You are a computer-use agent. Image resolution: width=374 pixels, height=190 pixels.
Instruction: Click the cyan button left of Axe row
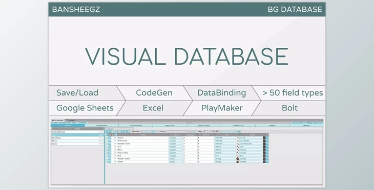(110, 147)
